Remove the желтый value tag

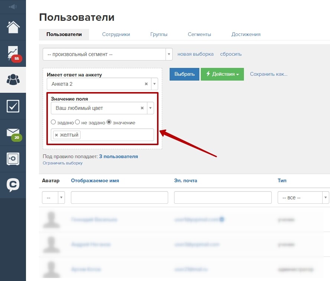point(56,135)
